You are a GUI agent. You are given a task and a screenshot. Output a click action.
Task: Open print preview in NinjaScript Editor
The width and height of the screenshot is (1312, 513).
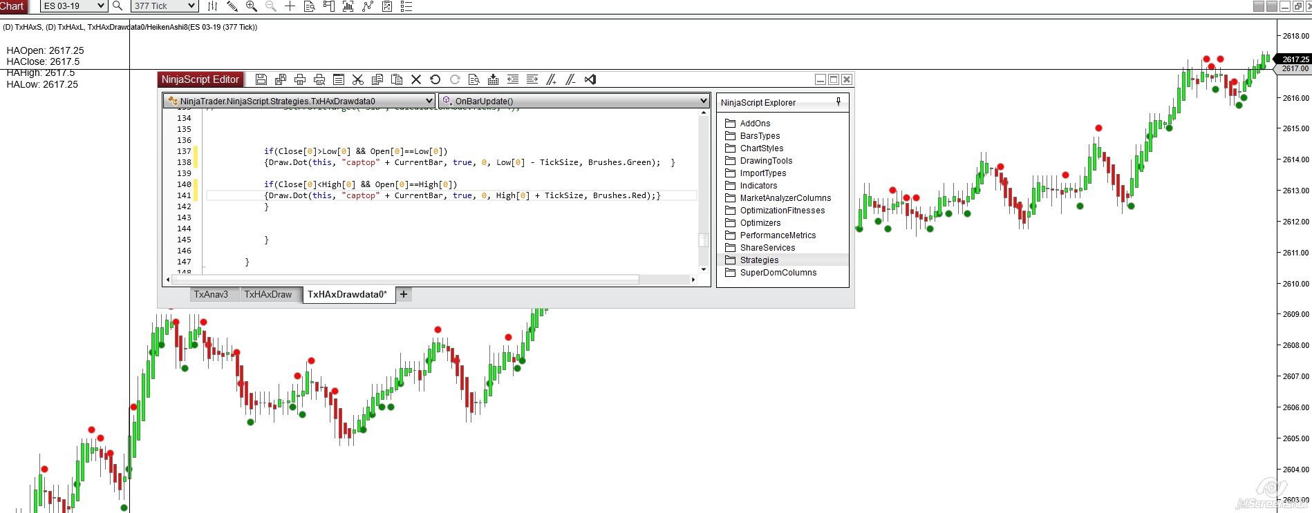click(319, 79)
